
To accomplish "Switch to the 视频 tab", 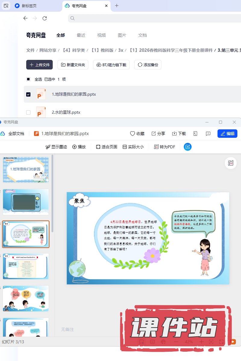I will coord(102,35).
